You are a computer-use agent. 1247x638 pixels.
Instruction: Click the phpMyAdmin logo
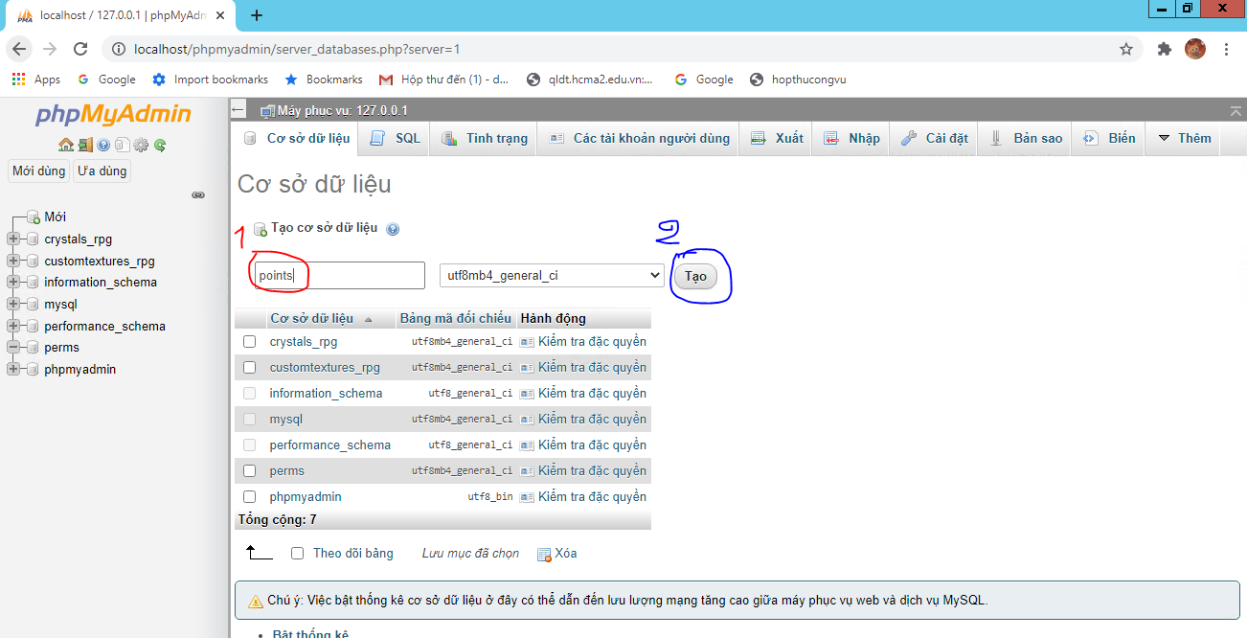coord(113,115)
